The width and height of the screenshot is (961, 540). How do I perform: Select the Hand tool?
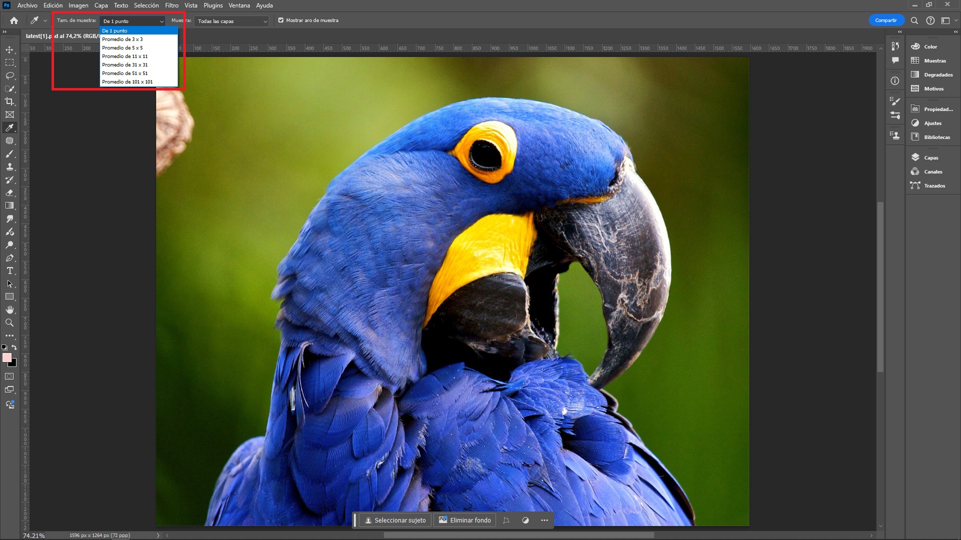click(x=10, y=310)
